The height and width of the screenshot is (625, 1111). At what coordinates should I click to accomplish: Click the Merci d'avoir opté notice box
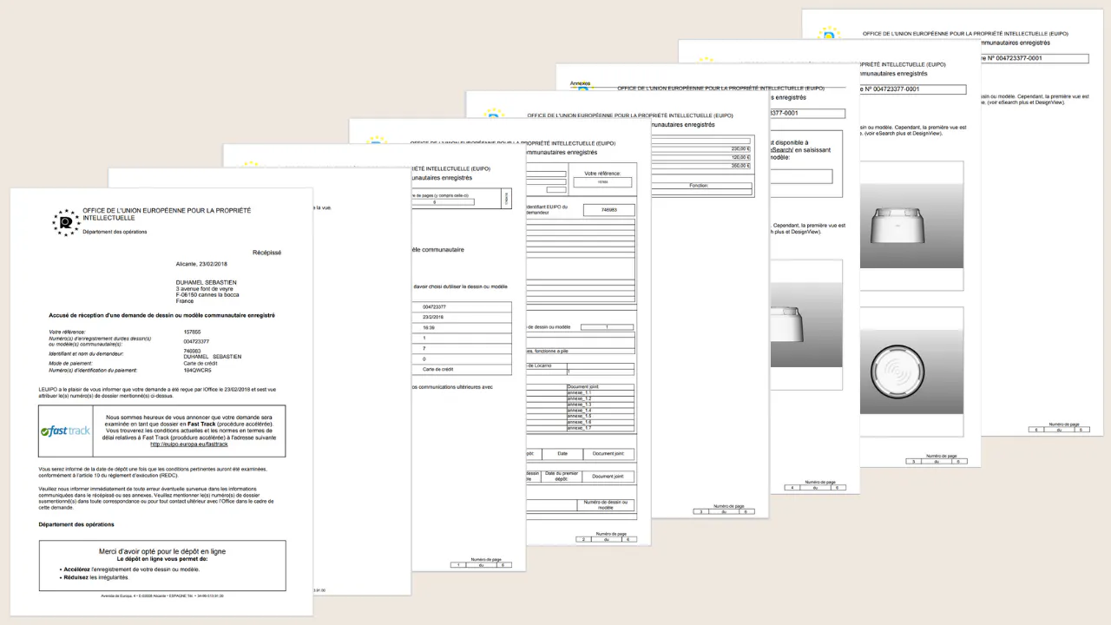[162, 564]
